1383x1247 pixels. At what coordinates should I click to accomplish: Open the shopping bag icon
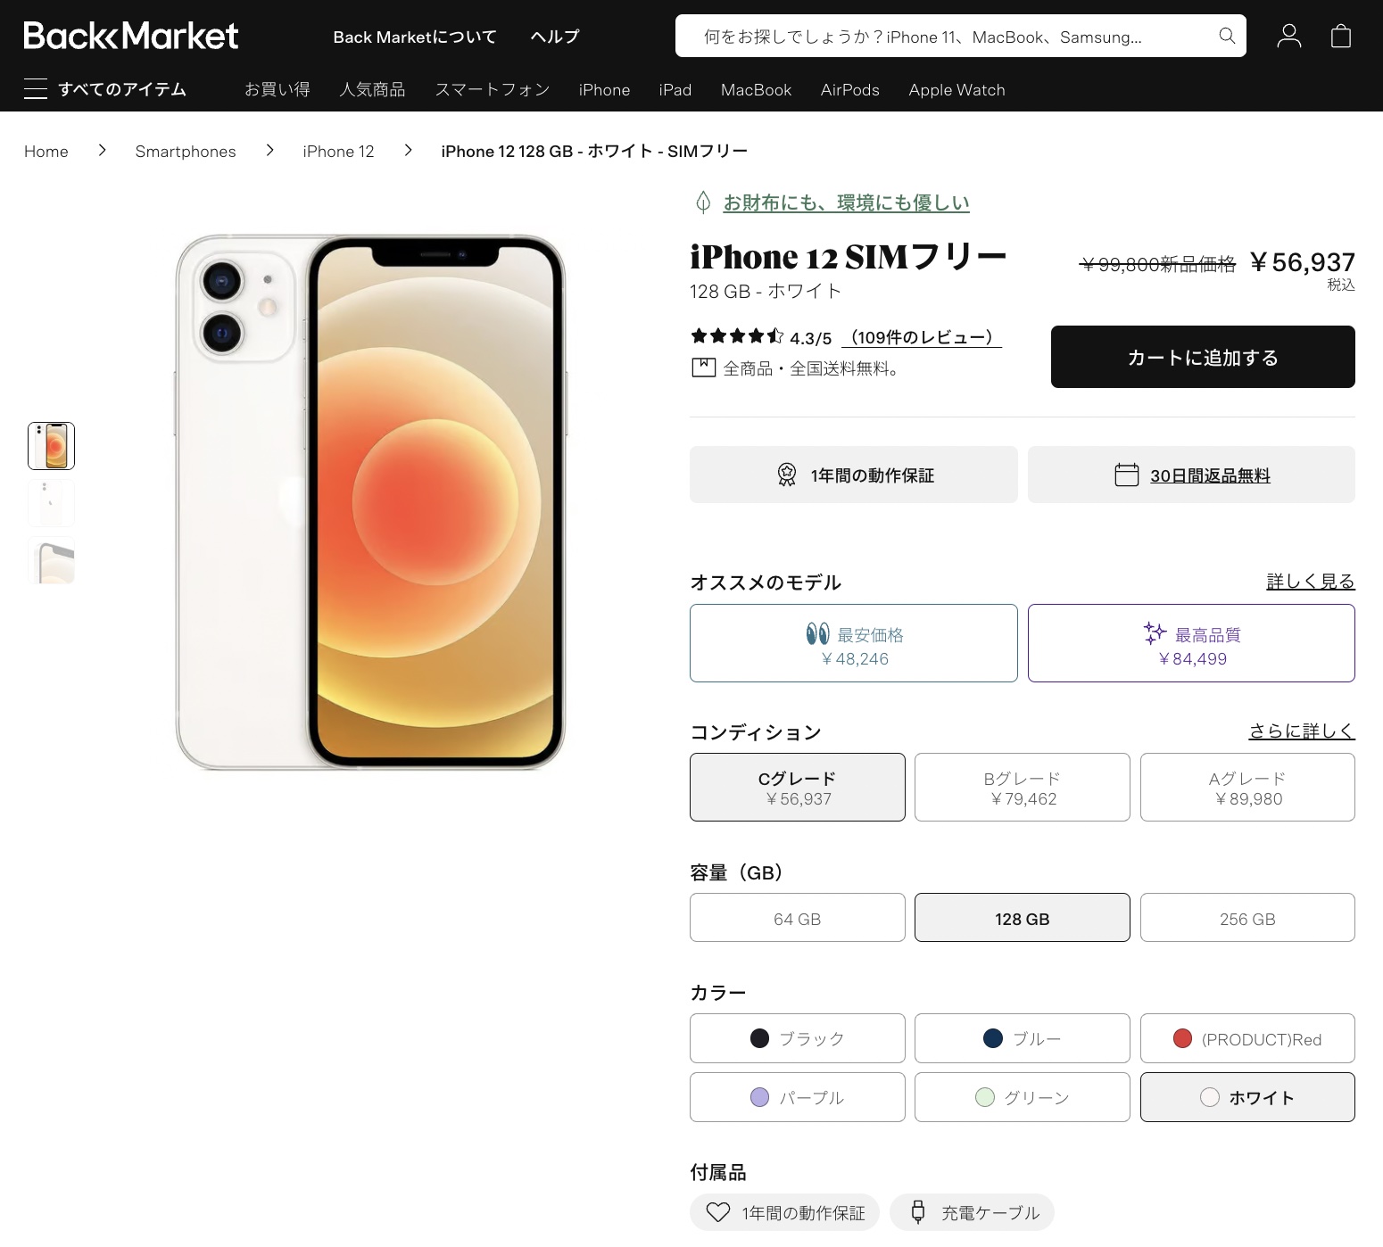click(x=1341, y=36)
